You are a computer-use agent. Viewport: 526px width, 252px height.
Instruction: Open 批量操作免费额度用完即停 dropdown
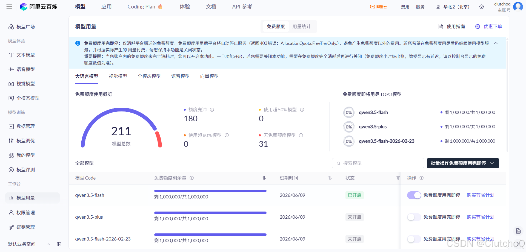coord(463,163)
